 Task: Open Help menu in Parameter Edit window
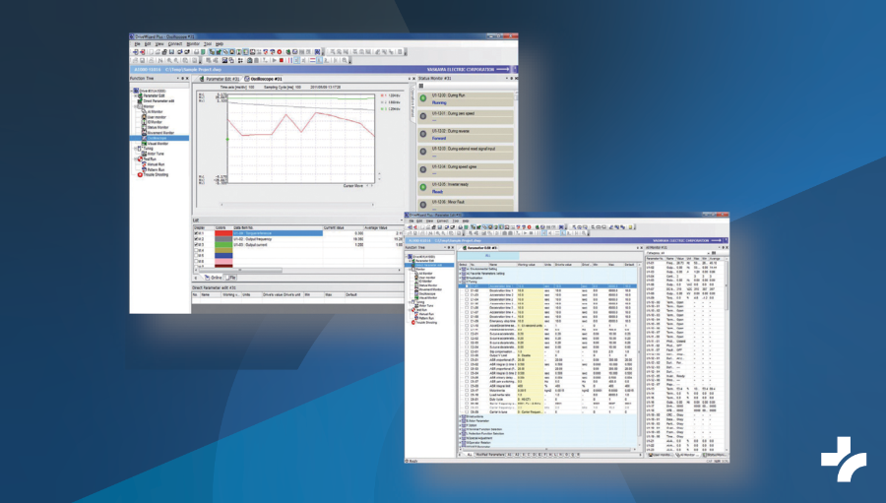pos(466,220)
